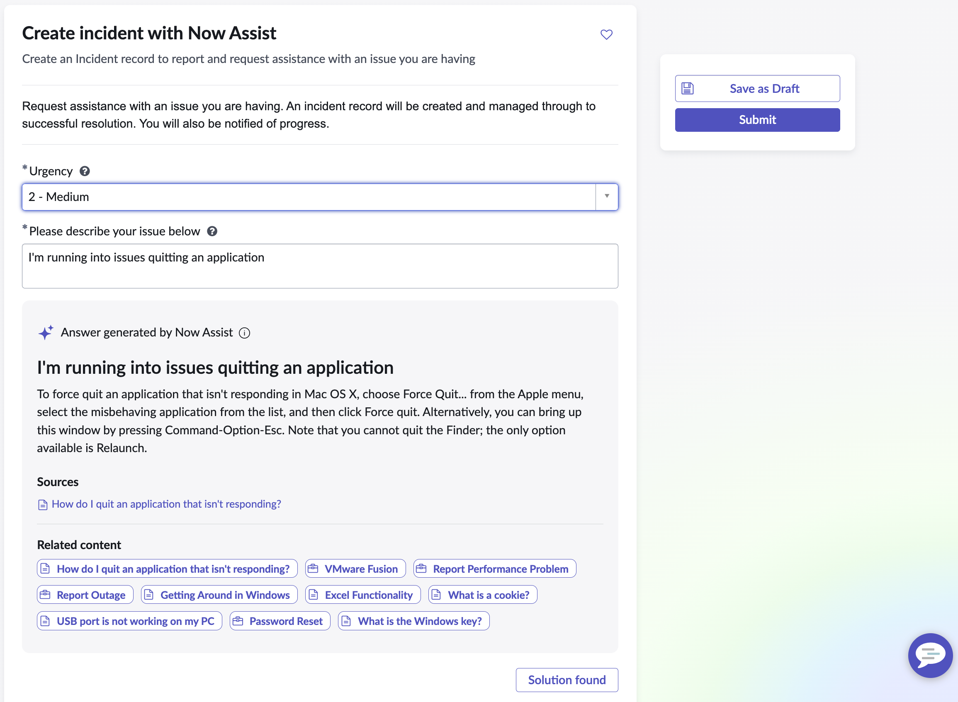958x702 pixels.
Task: Click the generated answer heading about quitting an application
Action: [x=215, y=368]
